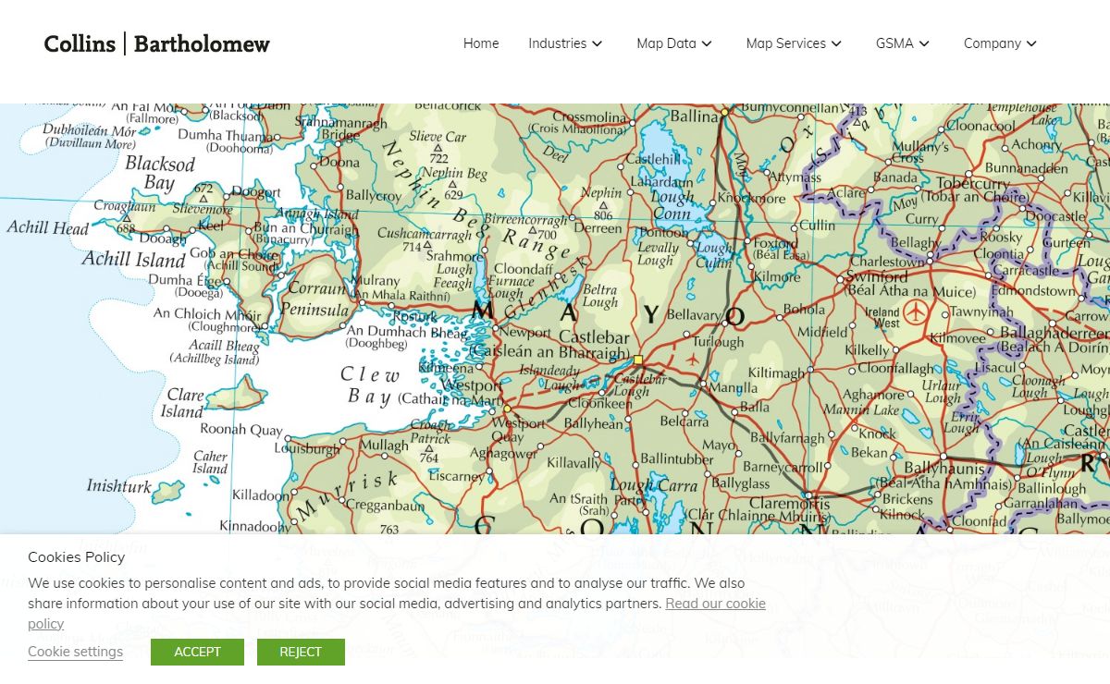Expand the chevron next to Industries
The image size is (1110, 684).
(598, 43)
